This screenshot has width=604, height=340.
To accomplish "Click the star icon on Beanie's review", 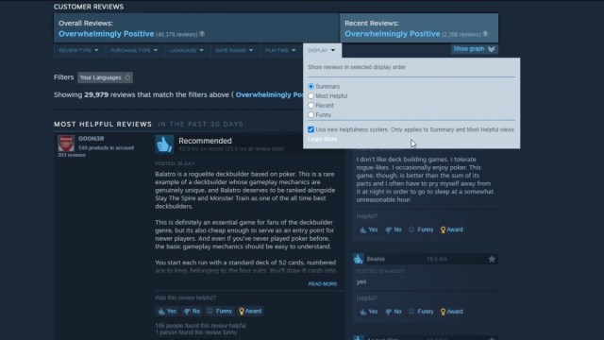I will 492,259.
